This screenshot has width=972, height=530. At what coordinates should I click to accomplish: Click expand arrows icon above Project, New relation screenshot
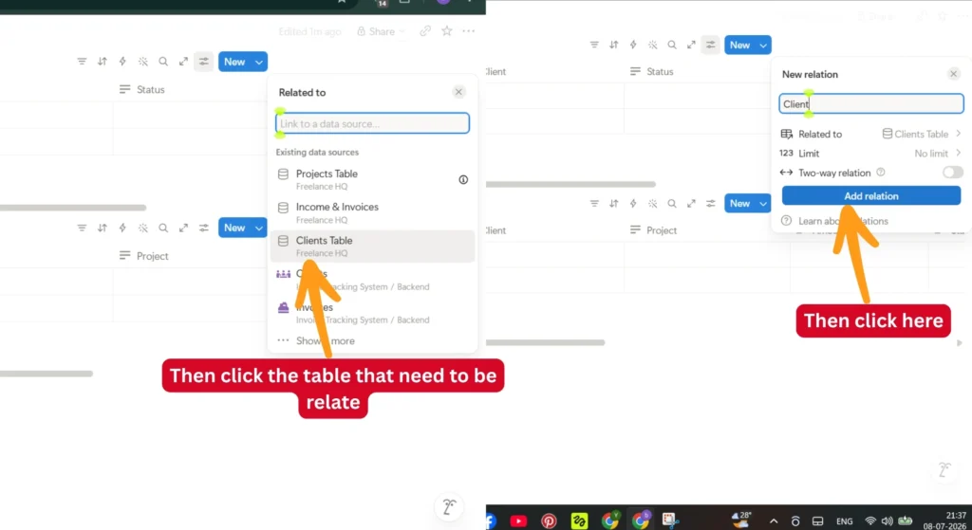[691, 203]
